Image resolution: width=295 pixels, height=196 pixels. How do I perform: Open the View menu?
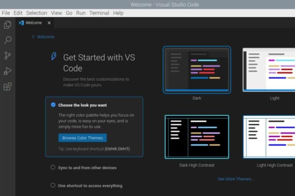(x=56, y=13)
